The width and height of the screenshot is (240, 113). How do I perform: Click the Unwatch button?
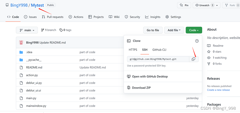[x=204, y=5]
